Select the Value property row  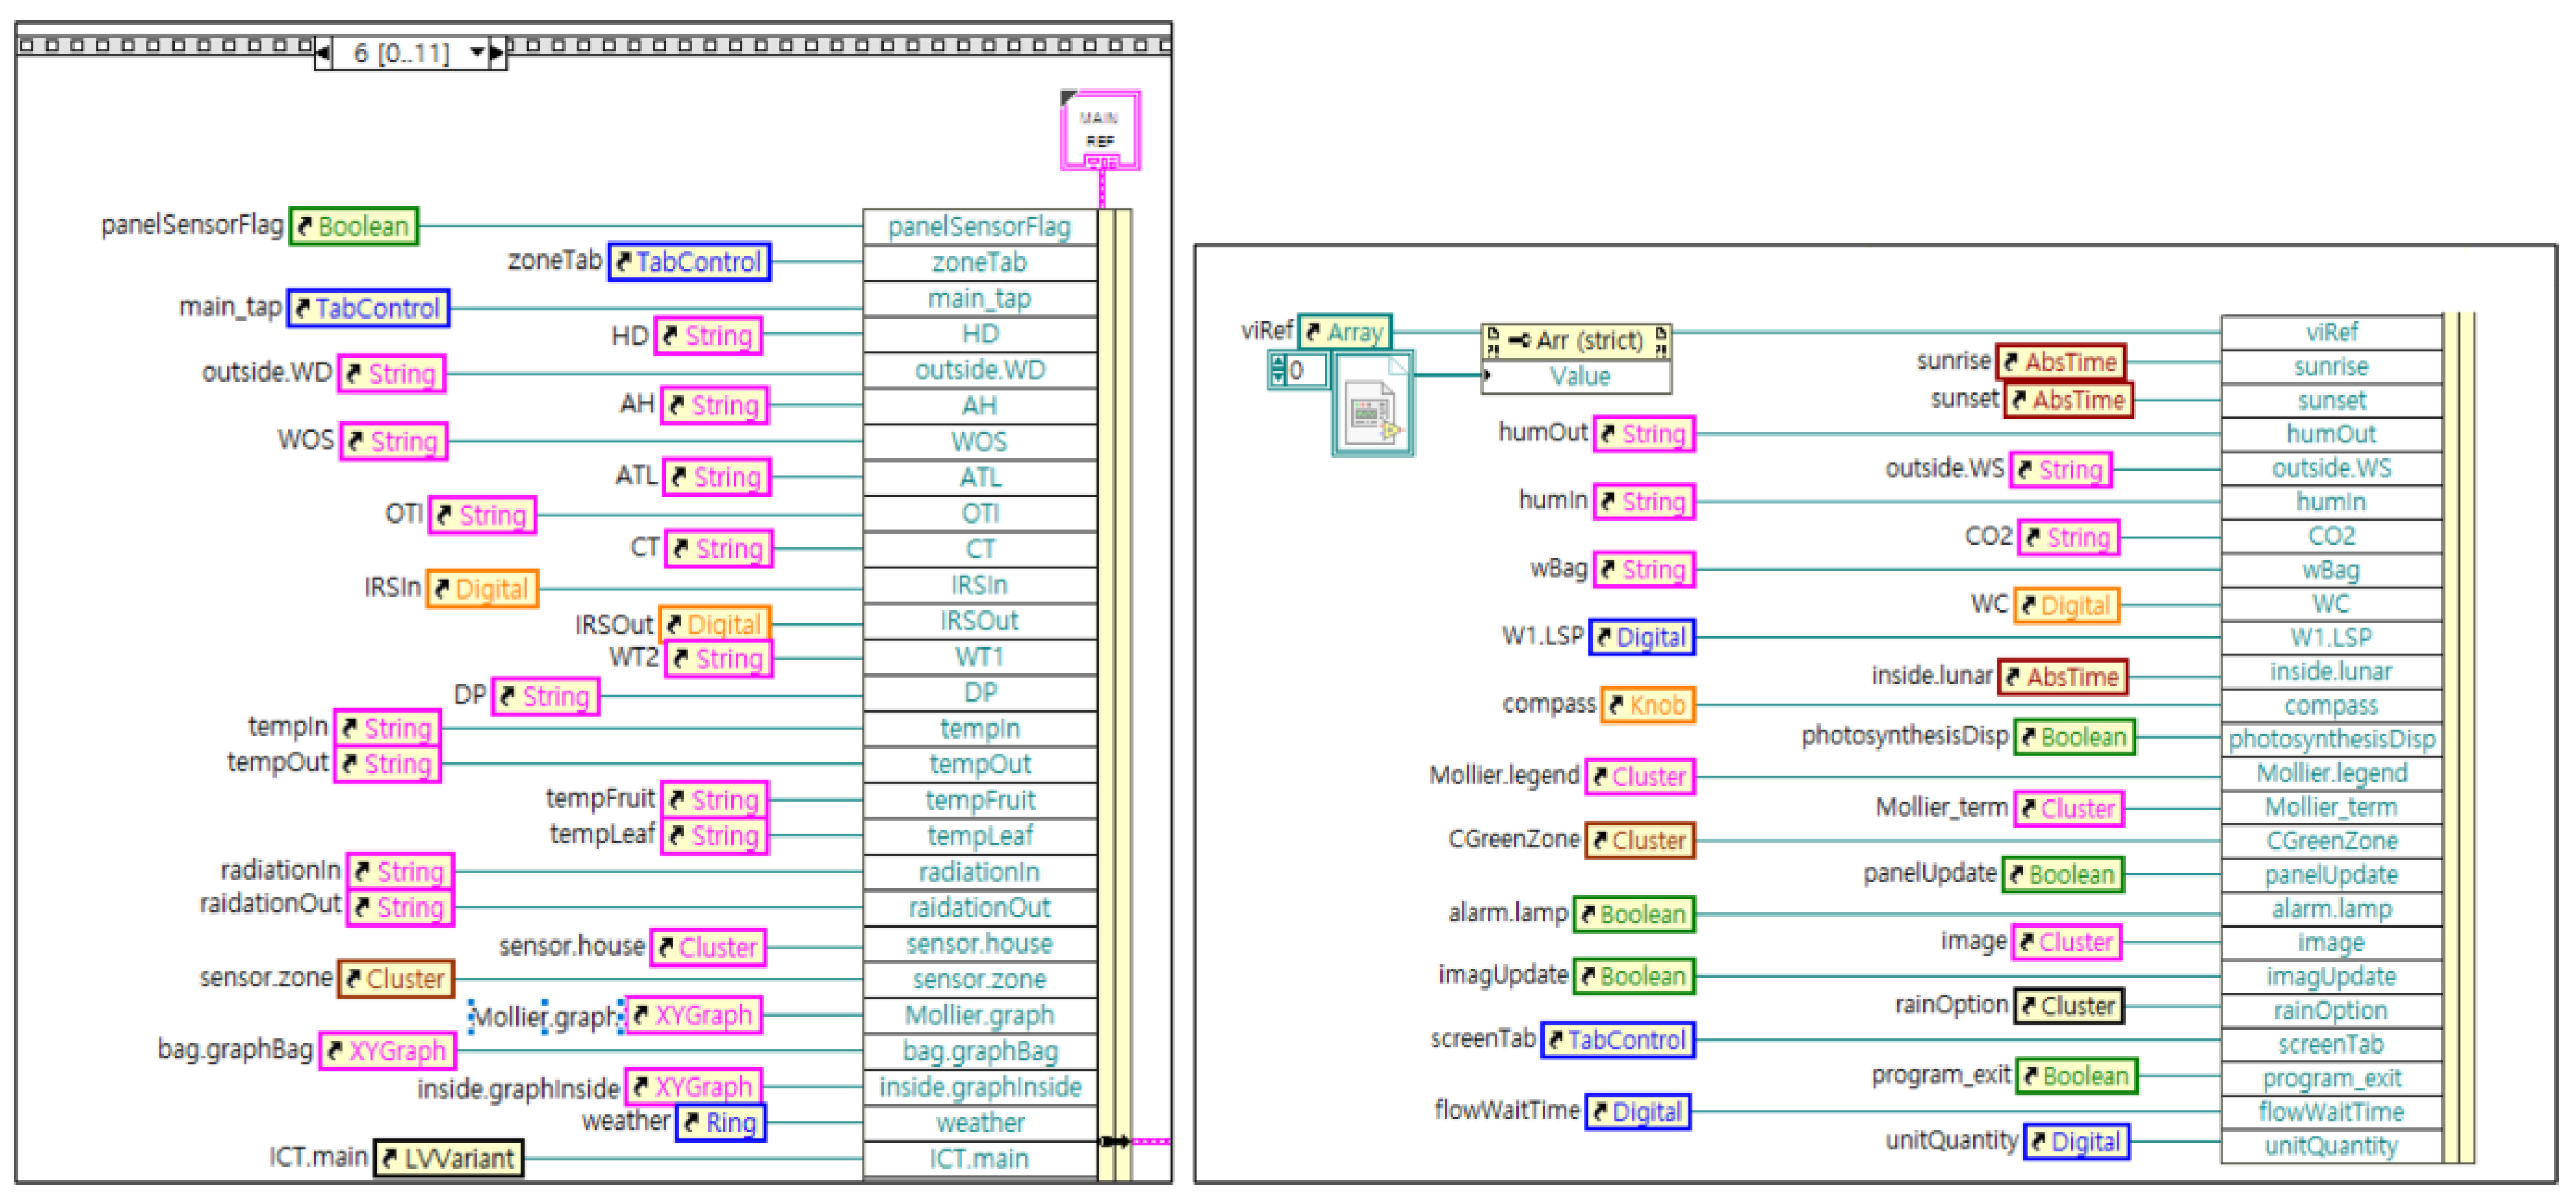coord(1579,377)
